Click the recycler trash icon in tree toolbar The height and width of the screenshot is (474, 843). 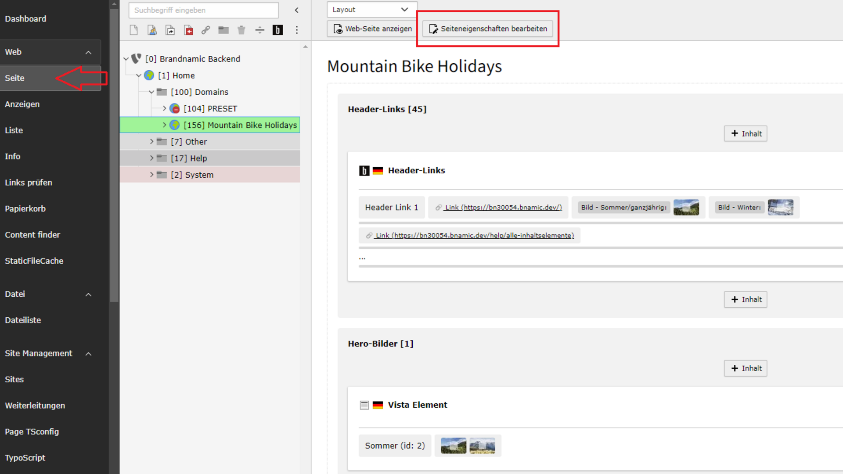point(241,30)
